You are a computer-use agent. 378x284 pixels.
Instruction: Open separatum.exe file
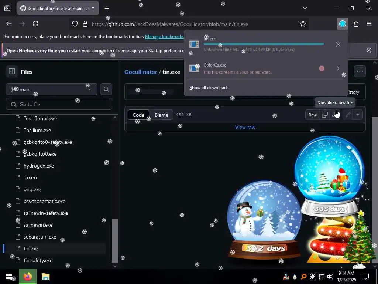(x=40, y=237)
